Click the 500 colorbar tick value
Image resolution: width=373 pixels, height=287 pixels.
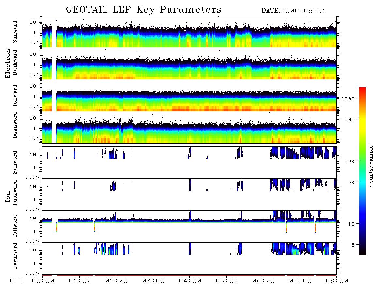tap(349, 119)
